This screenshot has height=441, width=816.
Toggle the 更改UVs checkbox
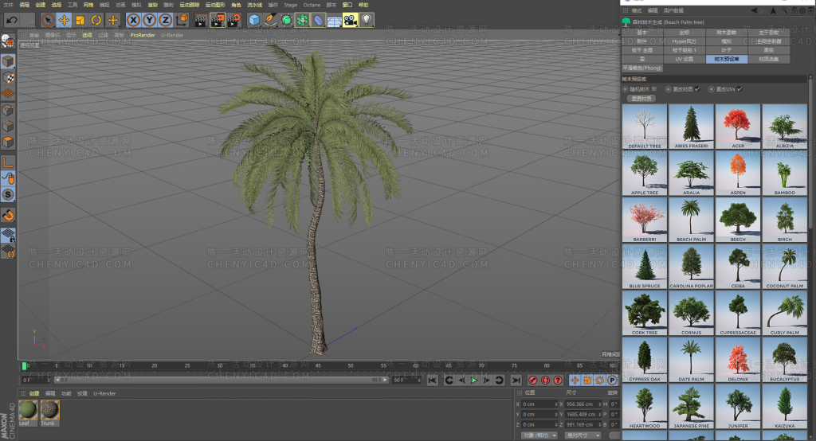coord(740,89)
